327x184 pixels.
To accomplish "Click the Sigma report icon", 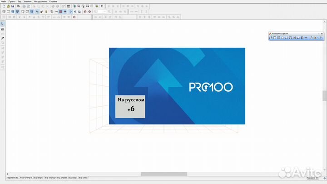I will 102,6.
